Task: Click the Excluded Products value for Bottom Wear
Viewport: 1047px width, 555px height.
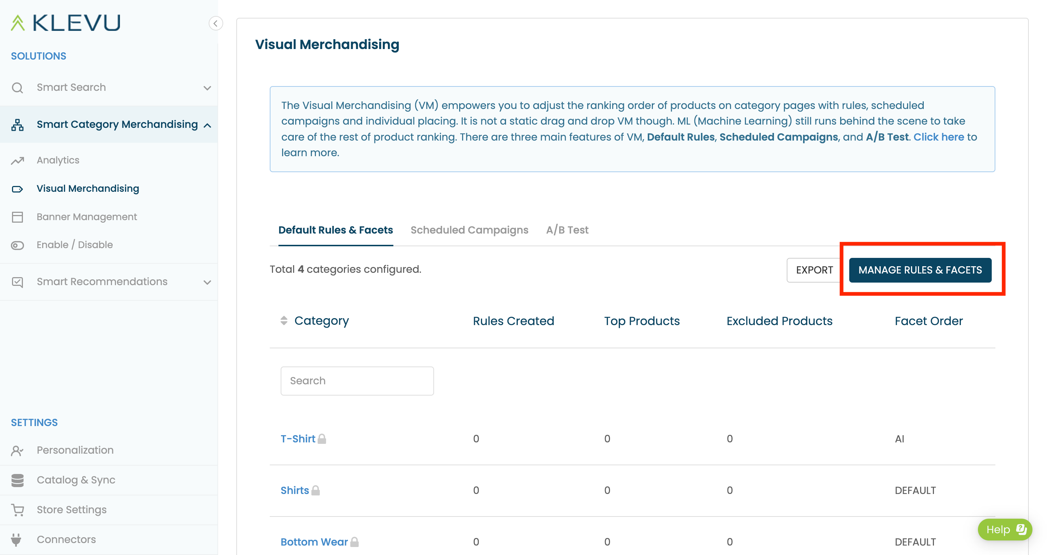Action: tap(730, 542)
